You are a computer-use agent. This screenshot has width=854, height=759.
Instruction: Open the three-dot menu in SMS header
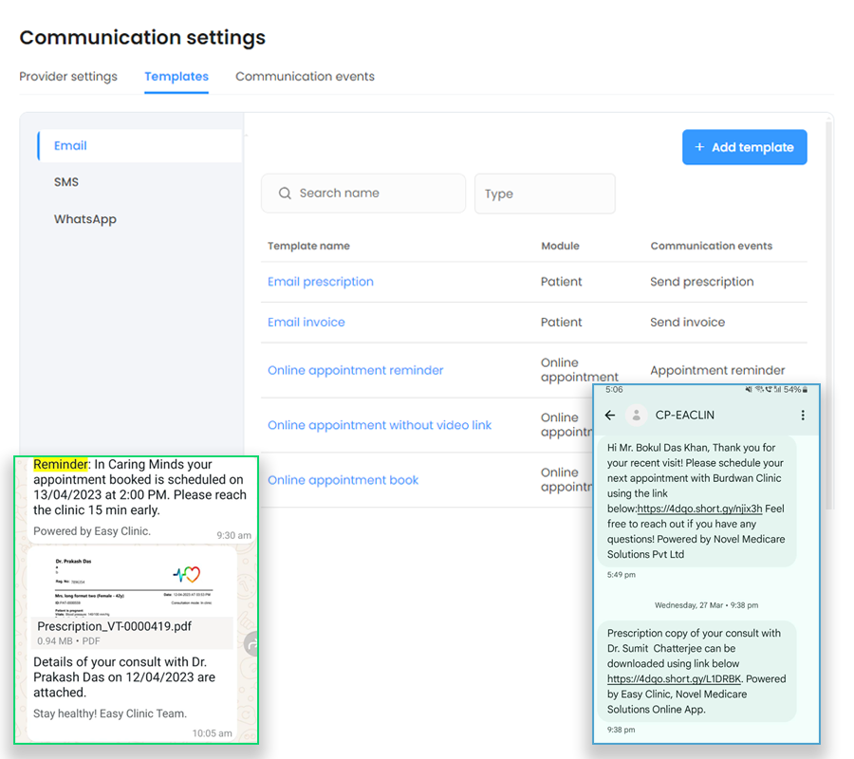click(803, 416)
